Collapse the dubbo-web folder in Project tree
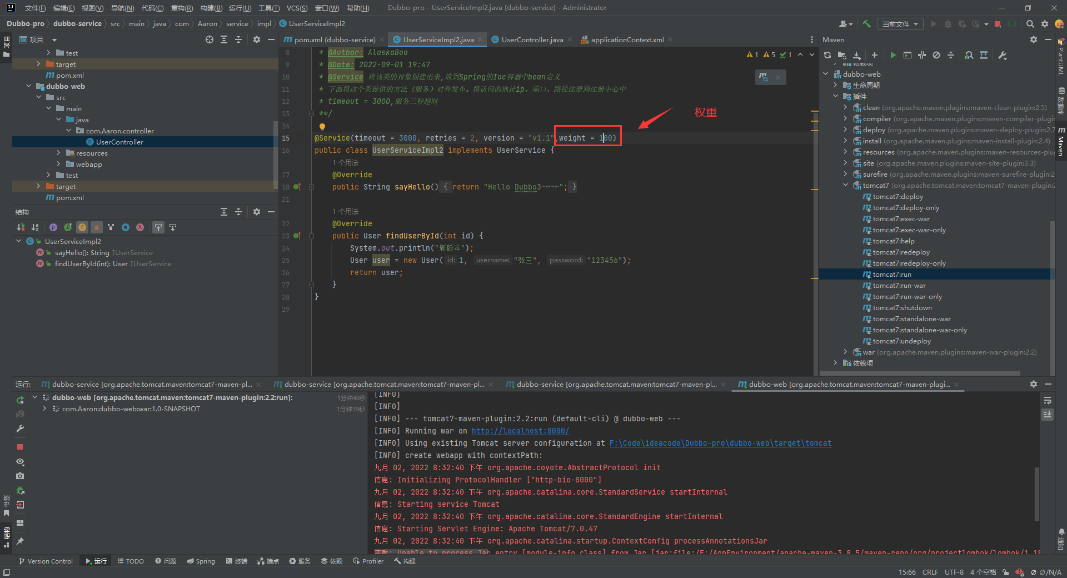Image resolution: width=1067 pixels, height=578 pixels. [x=28, y=86]
